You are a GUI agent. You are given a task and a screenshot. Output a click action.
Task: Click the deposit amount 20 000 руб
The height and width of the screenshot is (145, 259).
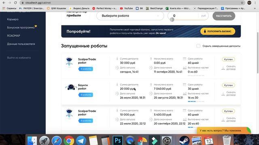(x=127, y=89)
